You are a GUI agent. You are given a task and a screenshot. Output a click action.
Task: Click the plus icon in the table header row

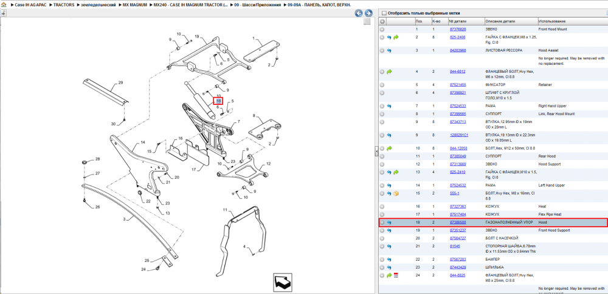(x=382, y=21)
